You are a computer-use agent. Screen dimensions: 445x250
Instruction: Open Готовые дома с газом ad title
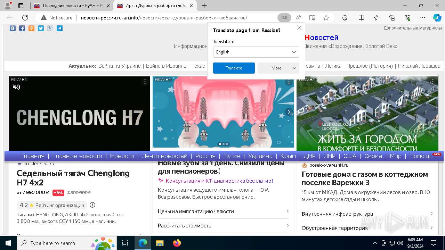coord(365,178)
